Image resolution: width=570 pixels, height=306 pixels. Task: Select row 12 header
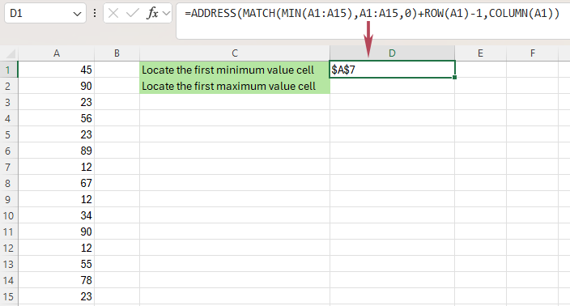pyautogui.click(x=9, y=248)
